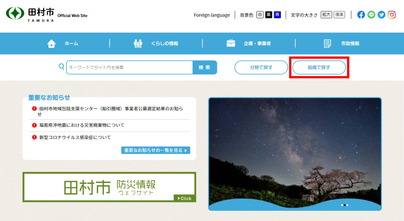Reset text size with 標準

pos(339,15)
